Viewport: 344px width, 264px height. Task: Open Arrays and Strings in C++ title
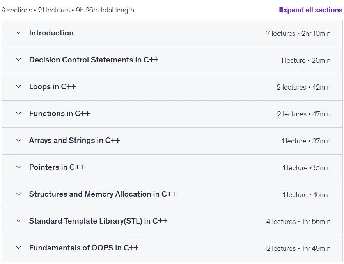(x=74, y=141)
